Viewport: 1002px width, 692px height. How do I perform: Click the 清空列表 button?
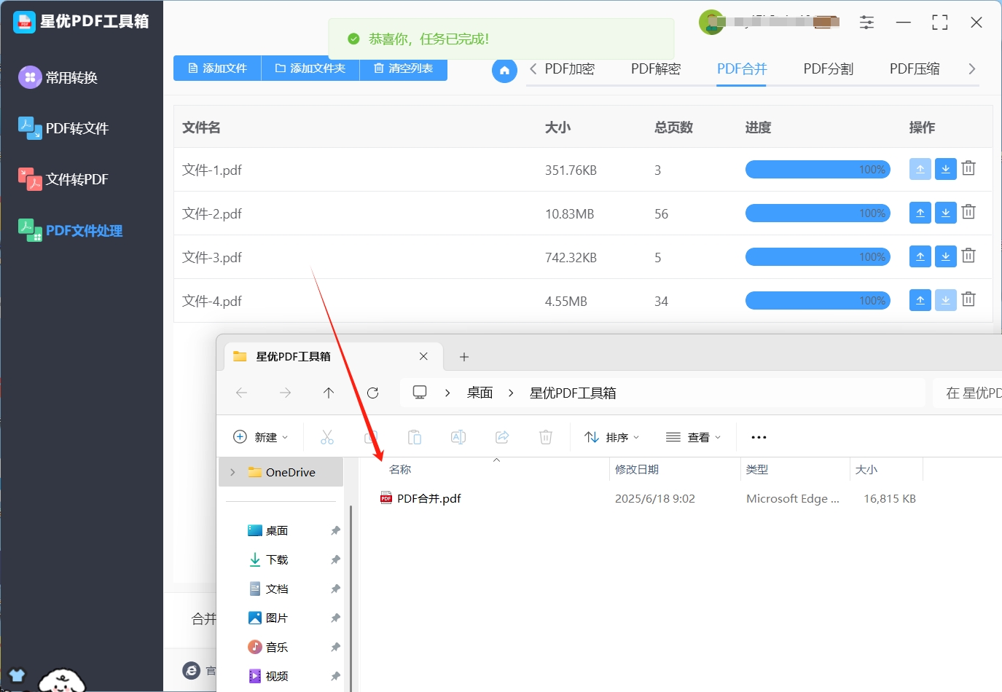(403, 68)
